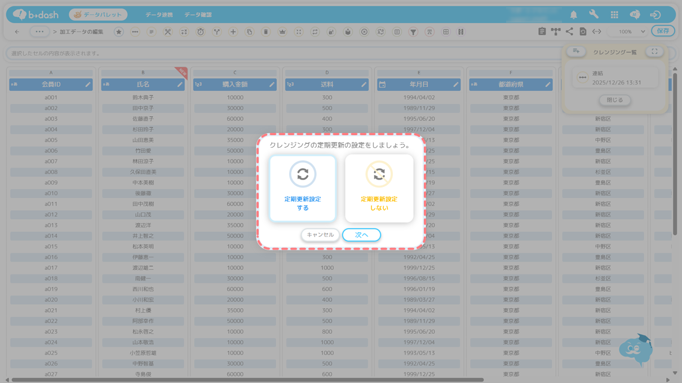Image resolution: width=682 pixels, height=383 pixels.
Task: Open the データ連携 menu
Action: [159, 15]
